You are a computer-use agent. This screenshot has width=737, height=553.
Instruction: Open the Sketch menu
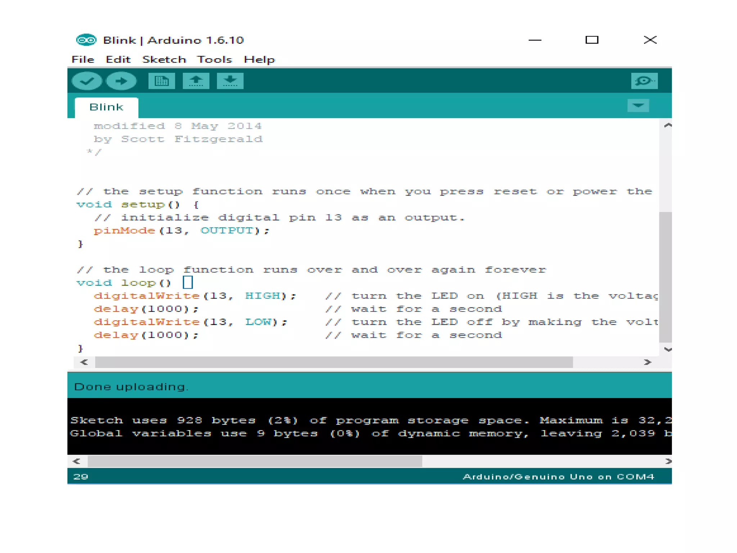click(x=164, y=59)
